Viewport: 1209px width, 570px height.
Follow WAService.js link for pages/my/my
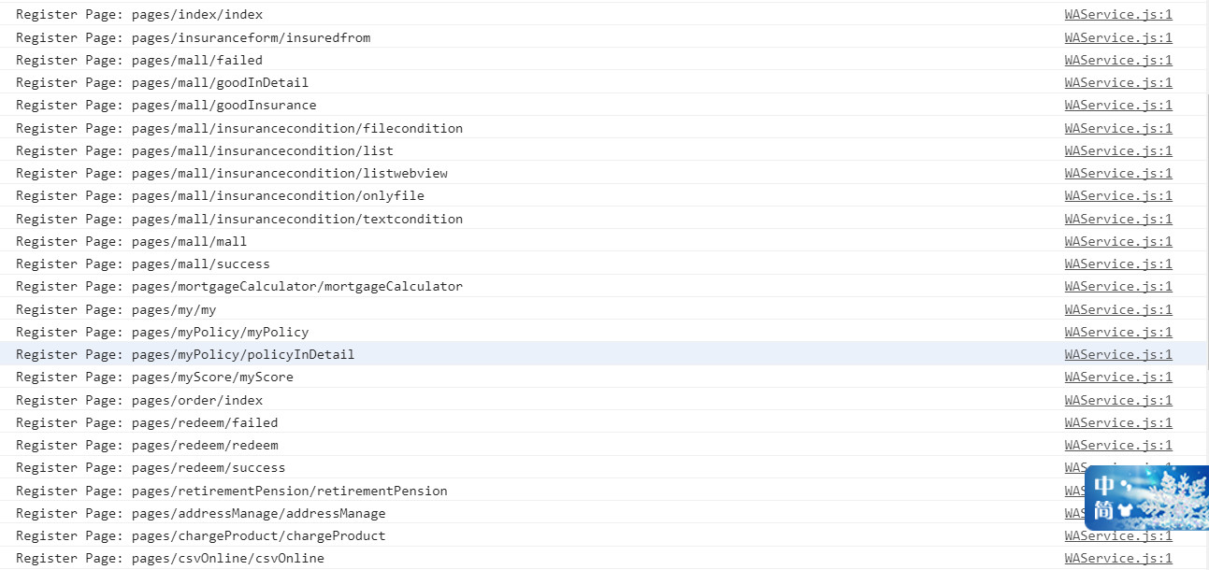tap(1117, 310)
